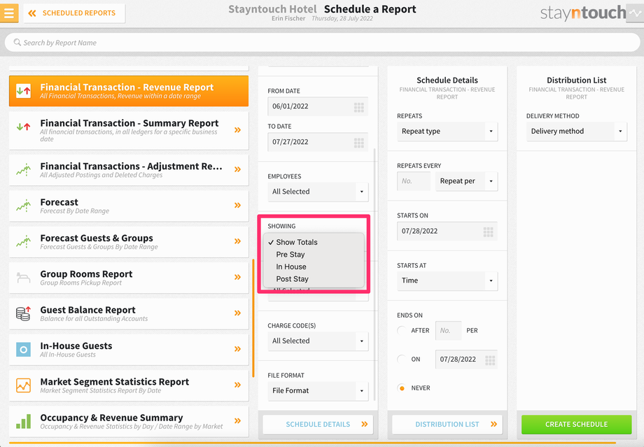Open Financial Transactions Adjustment report chevron
The height and width of the screenshot is (447, 644).
pyautogui.click(x=237, y=169)
